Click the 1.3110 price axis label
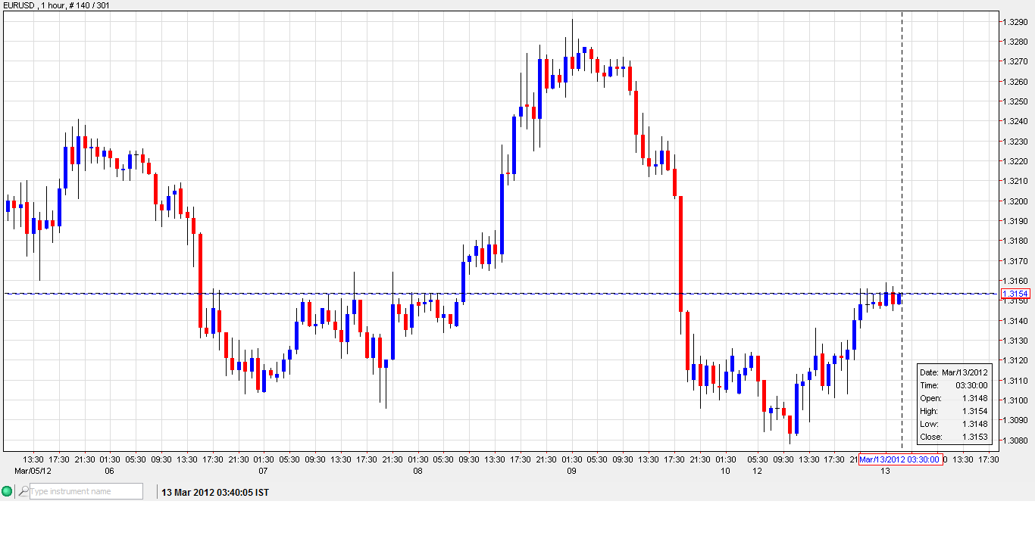The height and width of the screenshot is (551, 1035). coord(1016,381)
